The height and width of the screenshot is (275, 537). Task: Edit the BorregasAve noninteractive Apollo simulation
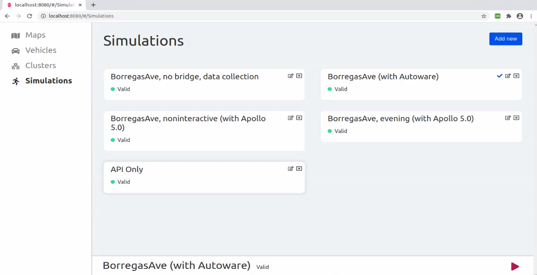coord(291,118)
